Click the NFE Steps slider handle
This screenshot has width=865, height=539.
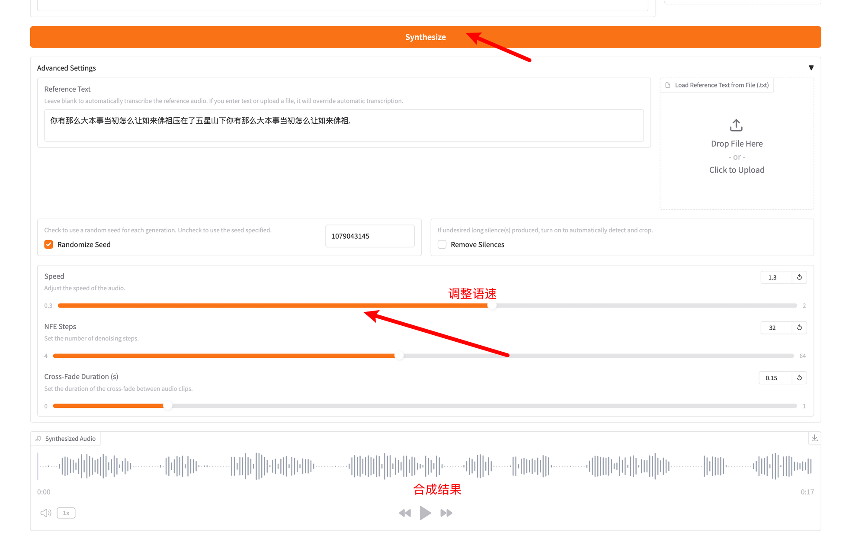click(x=399, y=356)
